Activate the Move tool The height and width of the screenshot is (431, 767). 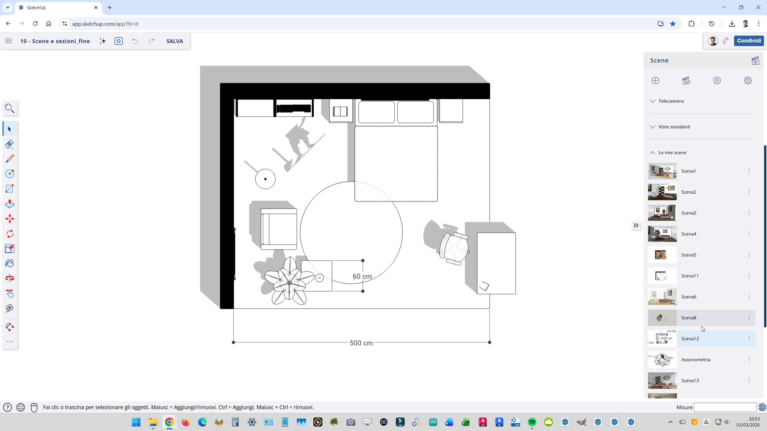[10, 219]
